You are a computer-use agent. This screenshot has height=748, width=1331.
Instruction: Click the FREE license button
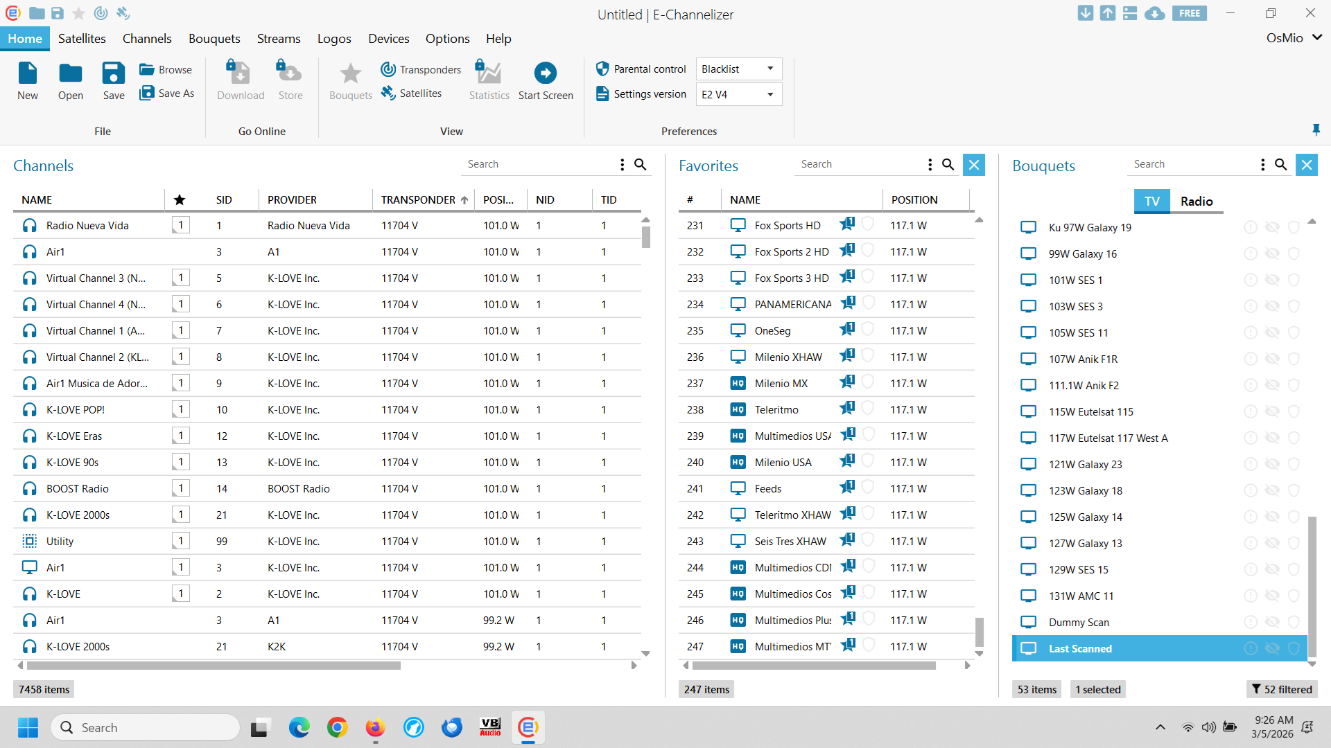1190,13
